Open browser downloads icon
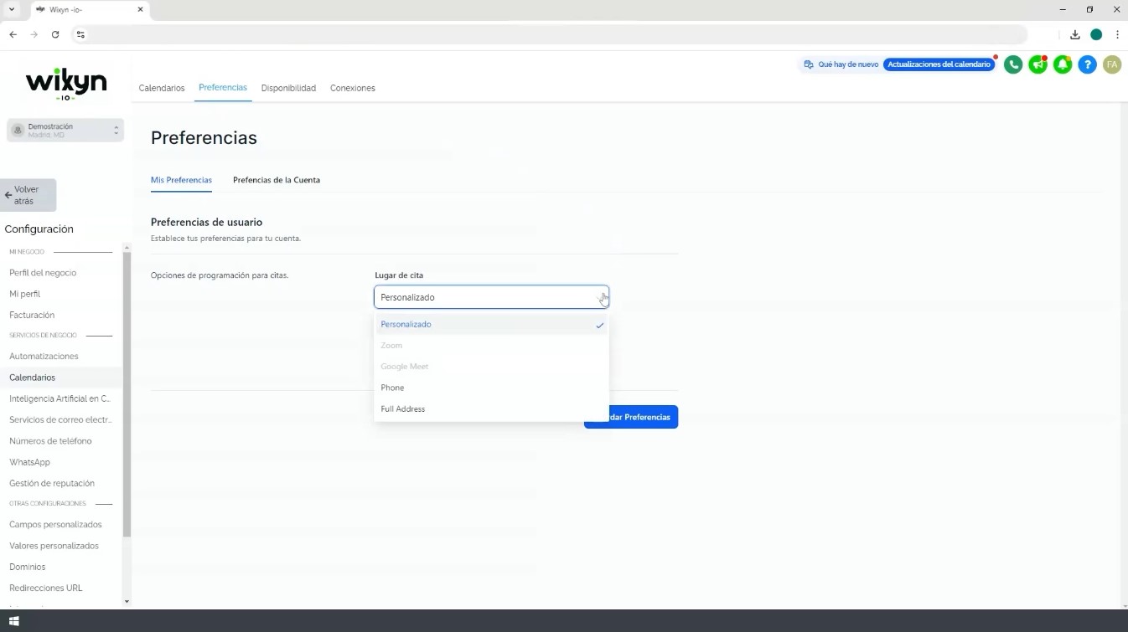 pos(1074,34)
